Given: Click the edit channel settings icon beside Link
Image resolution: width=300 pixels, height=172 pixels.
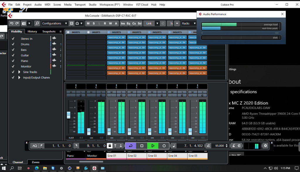Looking at the screenshot, I should [163, 23].
